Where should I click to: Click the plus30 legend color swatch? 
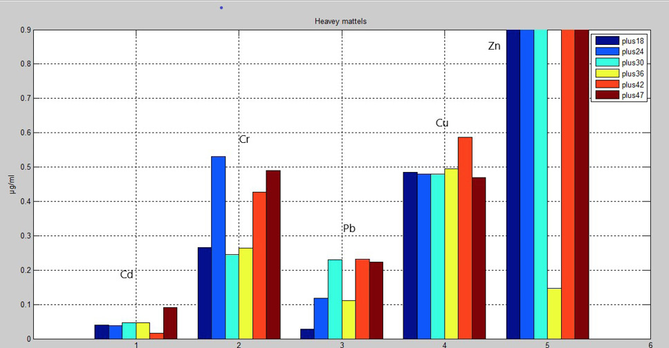[x=607, y=62]
